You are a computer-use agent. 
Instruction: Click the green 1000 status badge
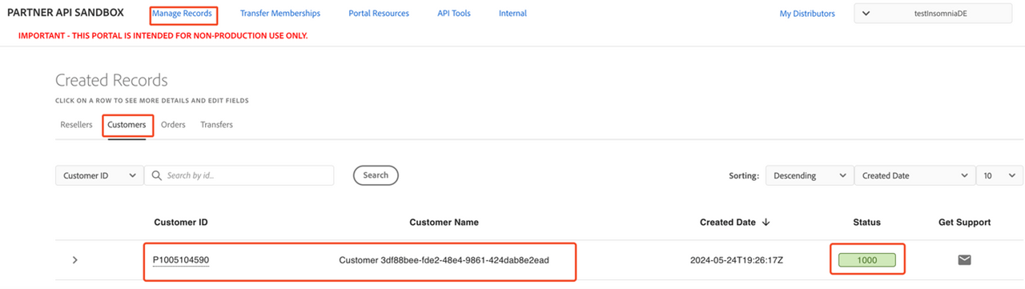[867, 260]
